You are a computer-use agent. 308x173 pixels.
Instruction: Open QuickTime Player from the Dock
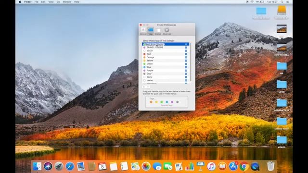coord(255,166)
